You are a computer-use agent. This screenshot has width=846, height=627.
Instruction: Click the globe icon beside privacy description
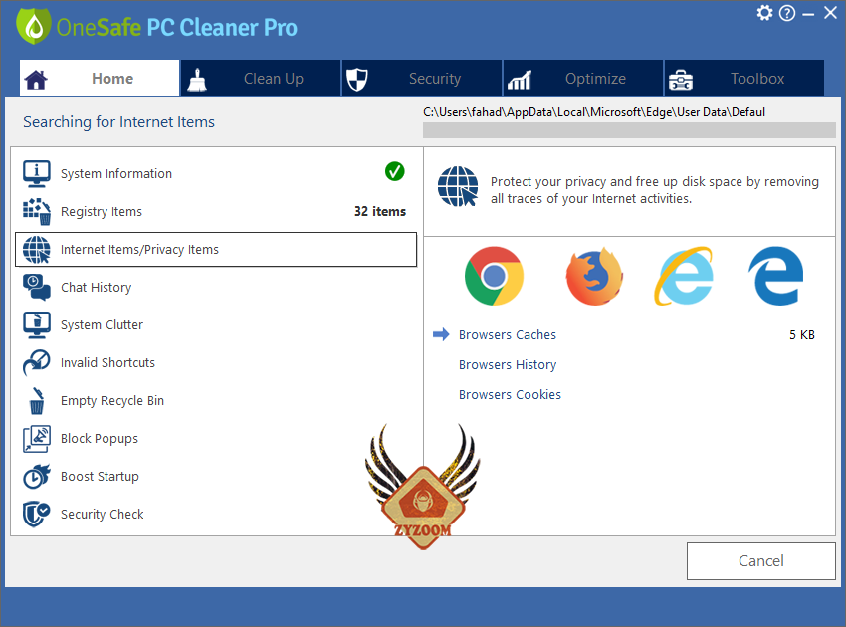pyautogui.click(x=458, y=187)
